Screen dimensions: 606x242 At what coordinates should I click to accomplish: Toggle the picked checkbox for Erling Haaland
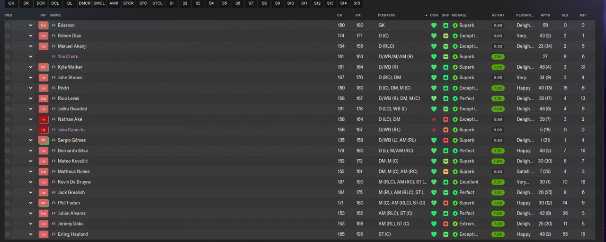[x=7, y=234]
